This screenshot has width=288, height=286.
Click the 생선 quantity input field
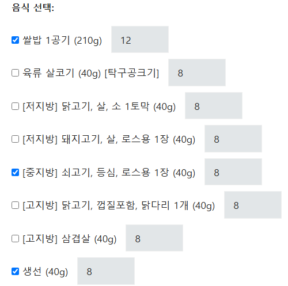106,271
